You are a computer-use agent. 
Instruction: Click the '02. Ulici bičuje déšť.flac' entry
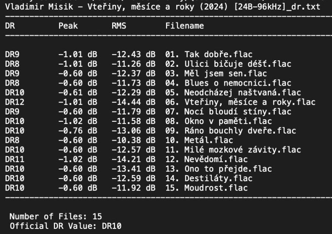(x=228, y=64)
